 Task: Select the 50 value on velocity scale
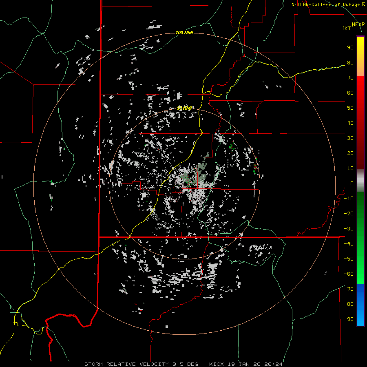pos(350,108)
